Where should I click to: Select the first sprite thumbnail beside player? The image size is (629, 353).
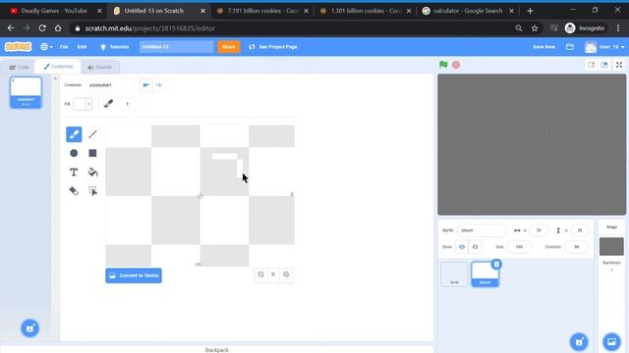coord(454,275)
